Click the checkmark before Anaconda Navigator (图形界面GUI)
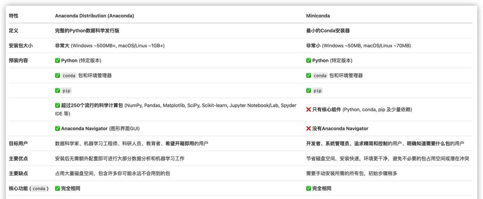 coord(57,128)
